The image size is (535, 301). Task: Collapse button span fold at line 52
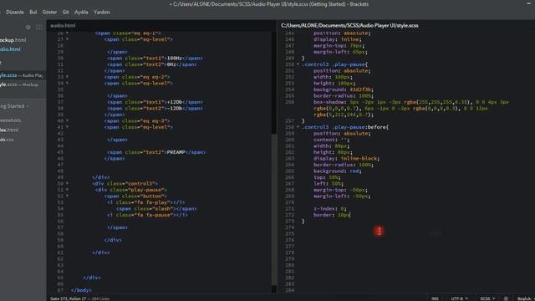[67, 196]
